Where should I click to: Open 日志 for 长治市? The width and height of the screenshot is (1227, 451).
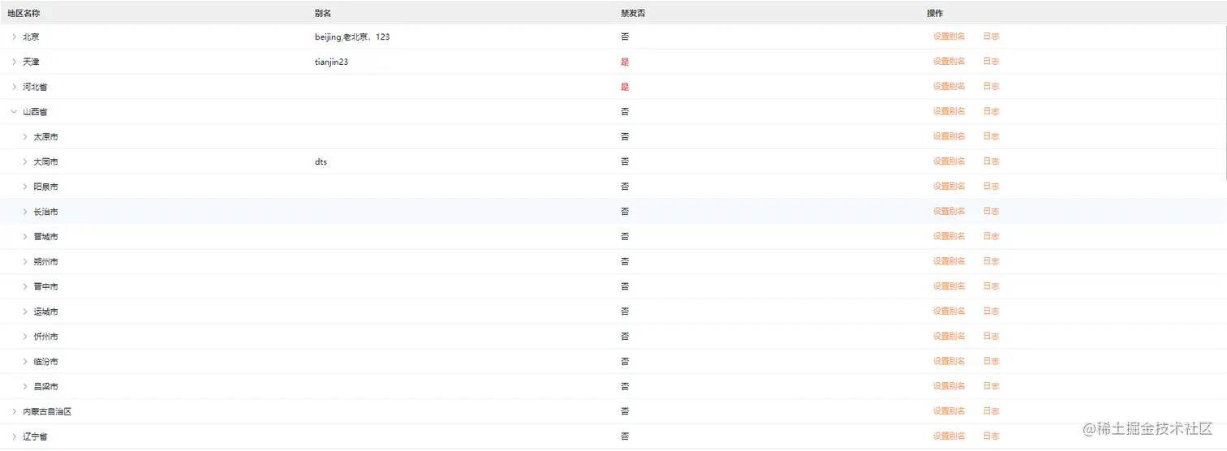[x=991, y=211]
